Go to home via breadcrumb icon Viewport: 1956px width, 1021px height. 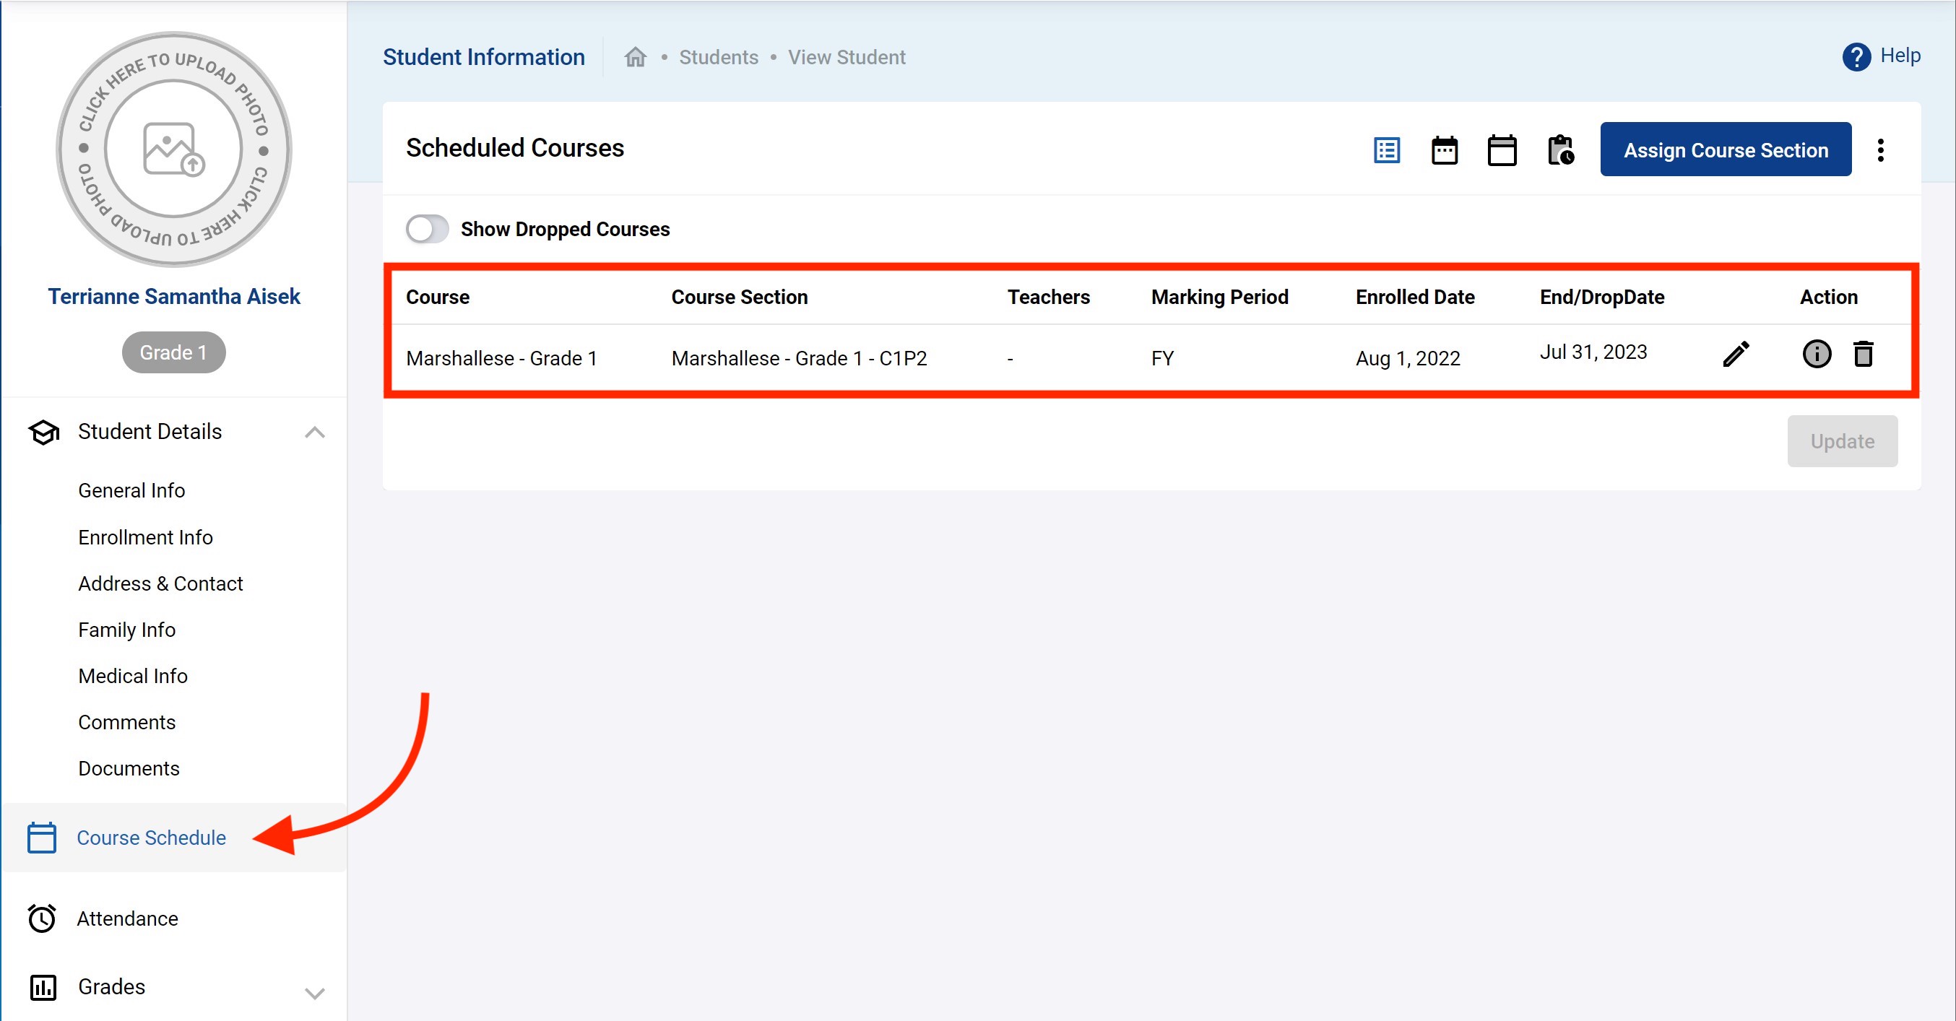635,57
